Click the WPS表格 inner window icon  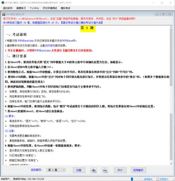3,14
